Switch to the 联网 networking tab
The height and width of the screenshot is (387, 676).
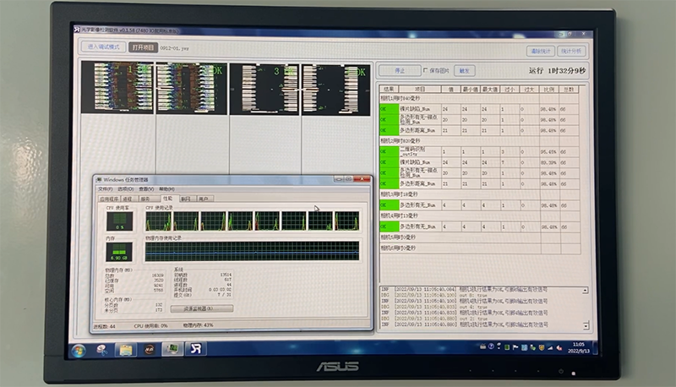(x=187, y=199)
